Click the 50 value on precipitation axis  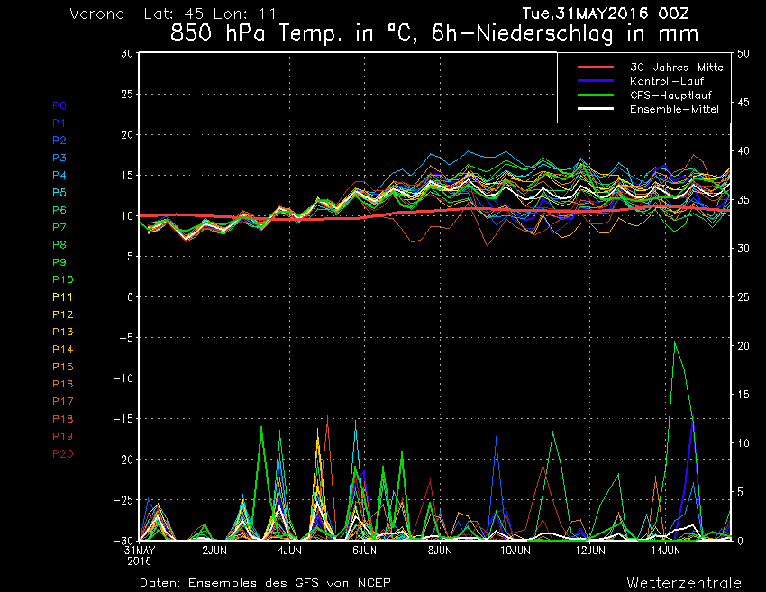743,53
